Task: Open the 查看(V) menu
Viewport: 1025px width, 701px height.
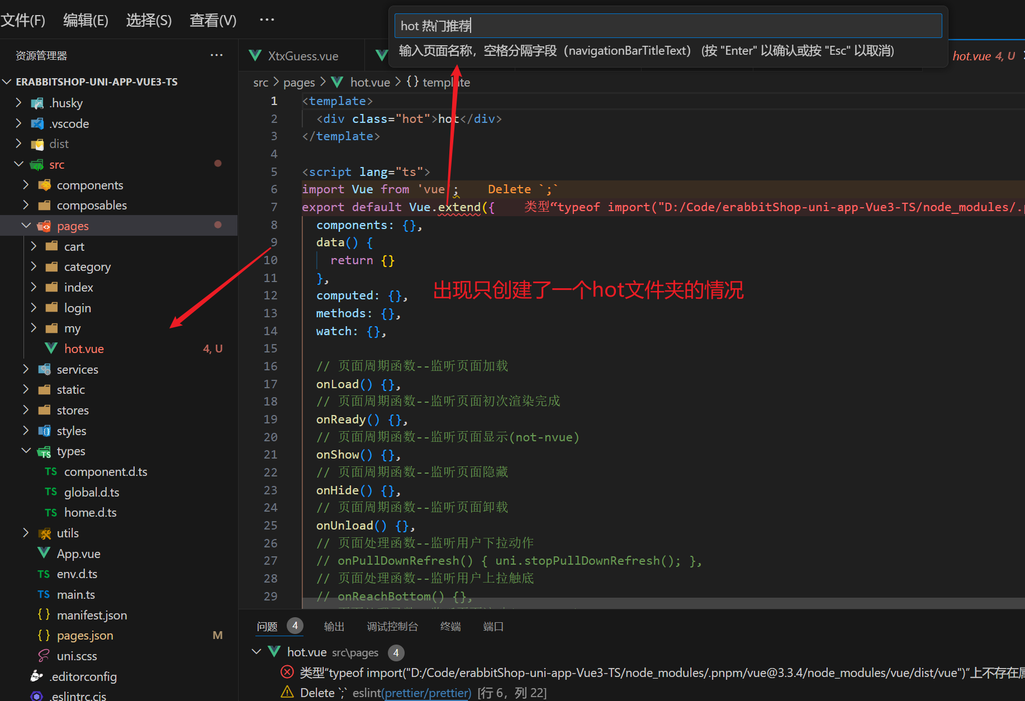Action: coord(213,20)
